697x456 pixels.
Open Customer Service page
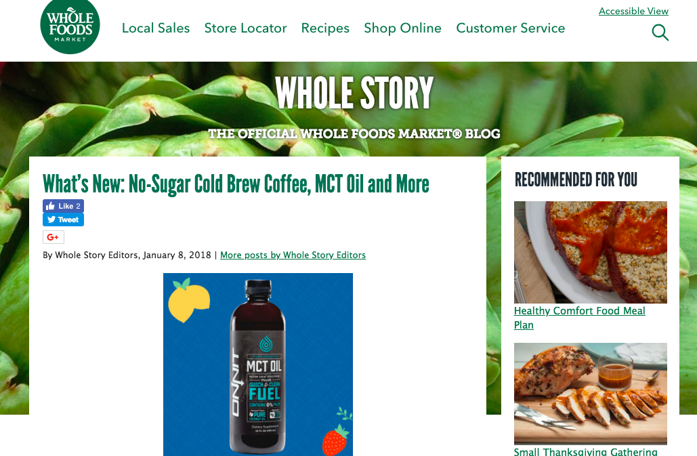click(510, 28)
